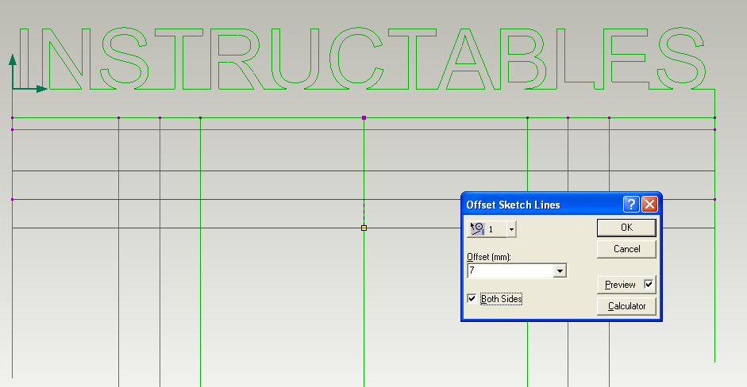Viewport: 747px width, 387px height.
Task: Close the Offset Sketch Lines dialog
Action: [649, 205]
